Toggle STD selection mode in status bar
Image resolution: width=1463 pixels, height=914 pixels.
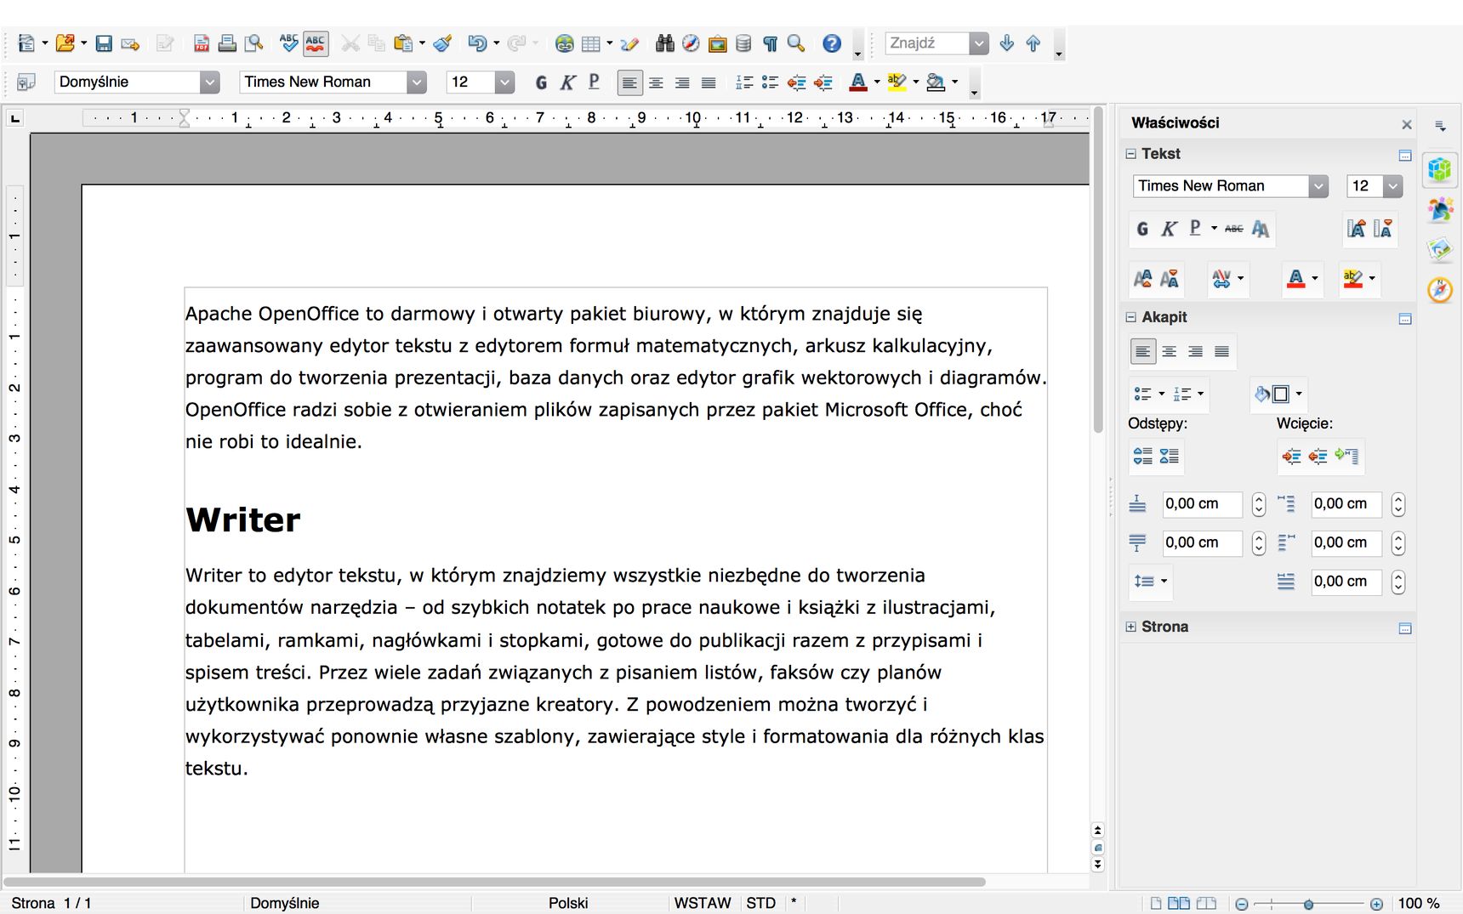(x=761, y=903)
